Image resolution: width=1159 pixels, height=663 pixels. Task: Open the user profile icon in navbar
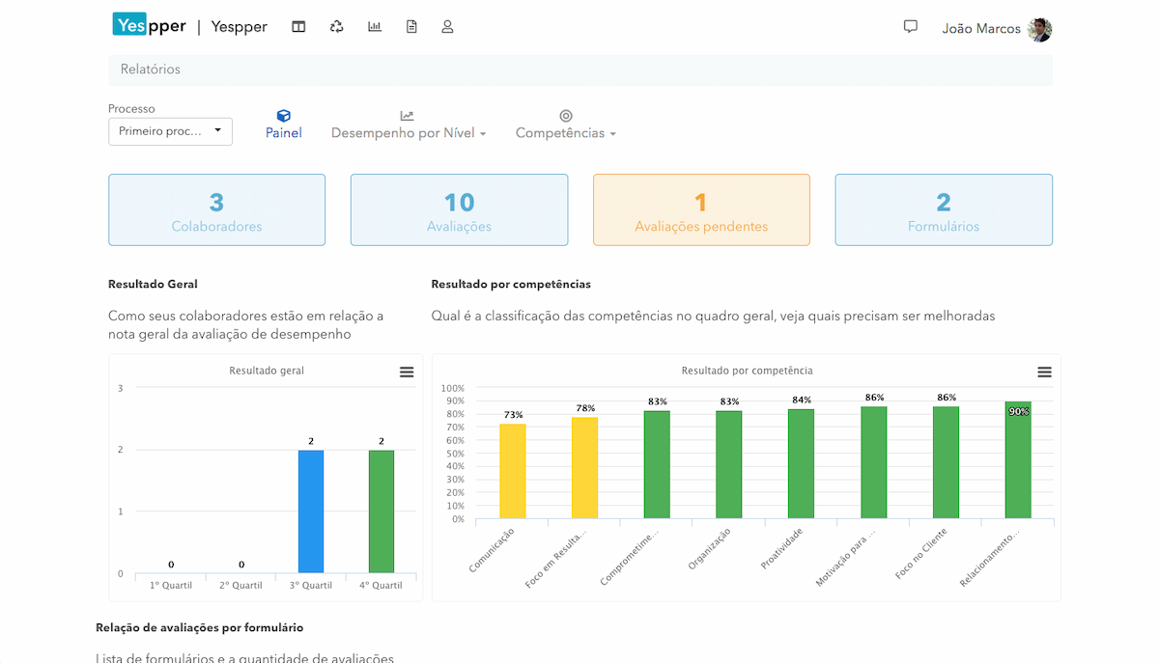coord(447,27)
